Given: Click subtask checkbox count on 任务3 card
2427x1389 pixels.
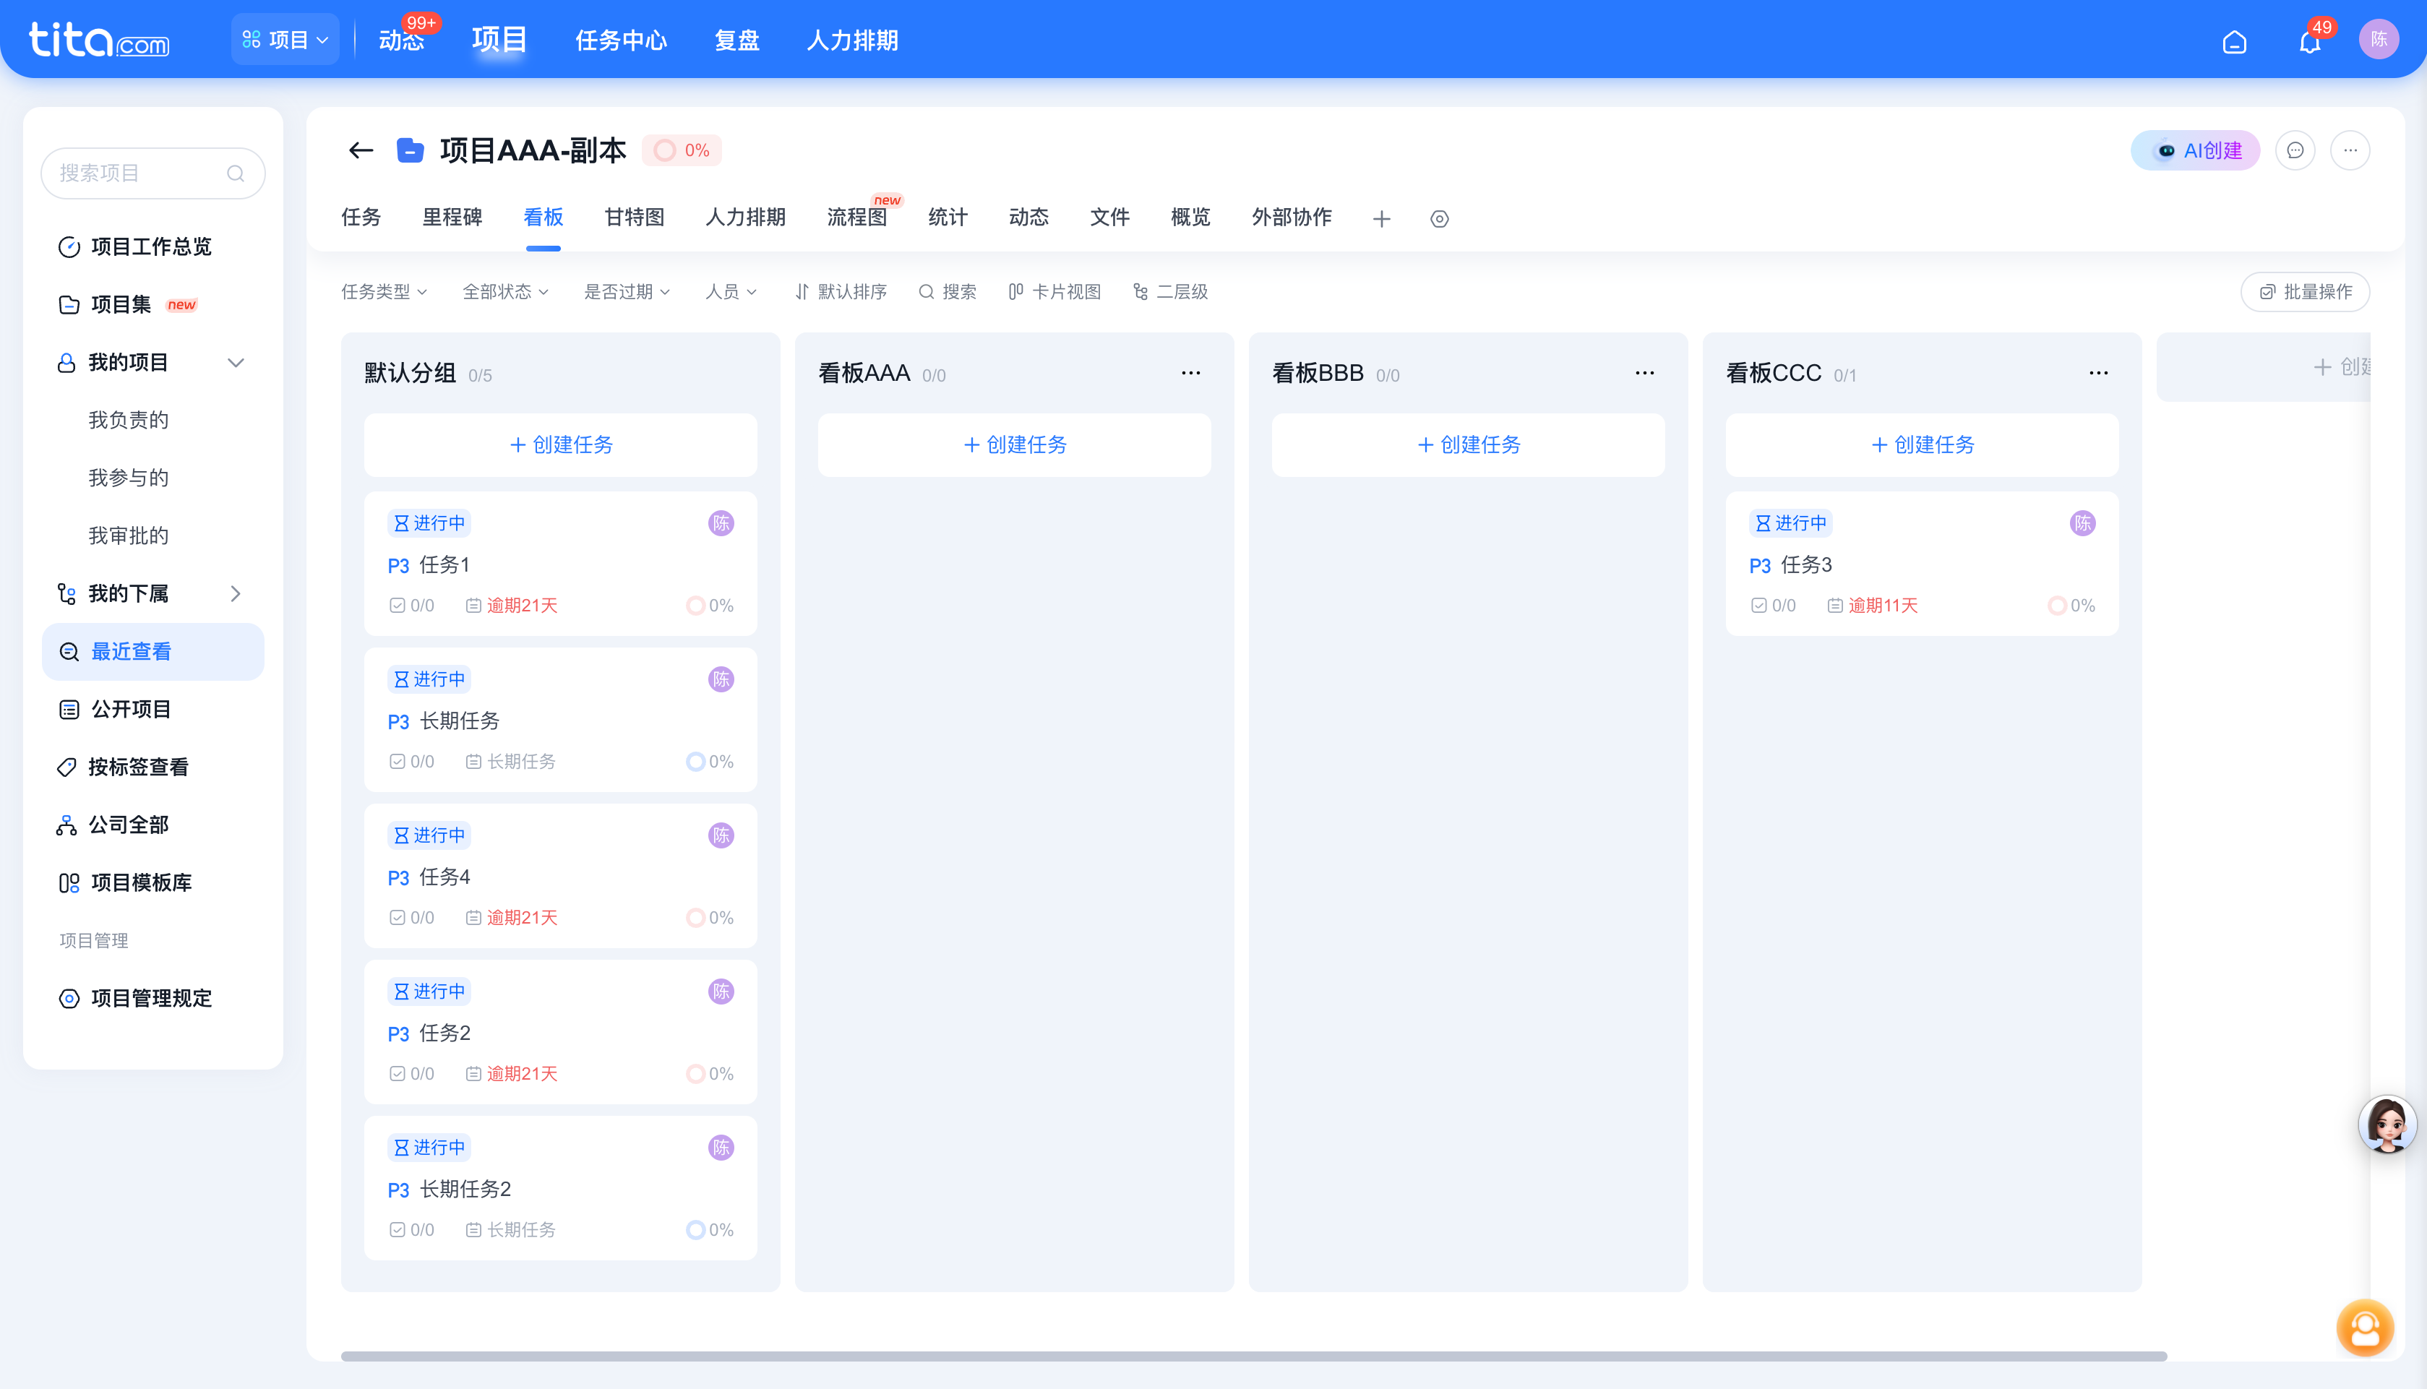Looking at the screenshot, I should pos(1773,606).
